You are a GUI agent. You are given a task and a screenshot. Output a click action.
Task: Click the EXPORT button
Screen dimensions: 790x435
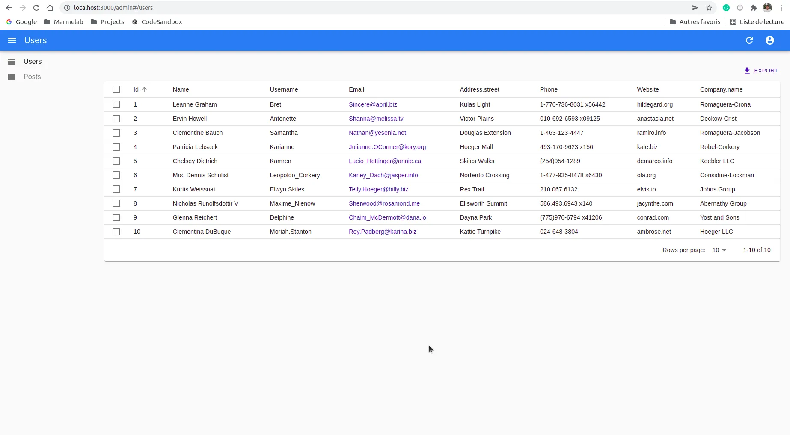point(766,70)
